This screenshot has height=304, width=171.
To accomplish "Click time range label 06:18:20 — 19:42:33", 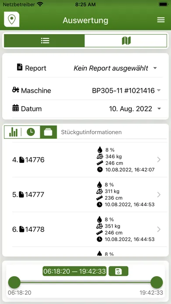I will (x=75, y=271).
